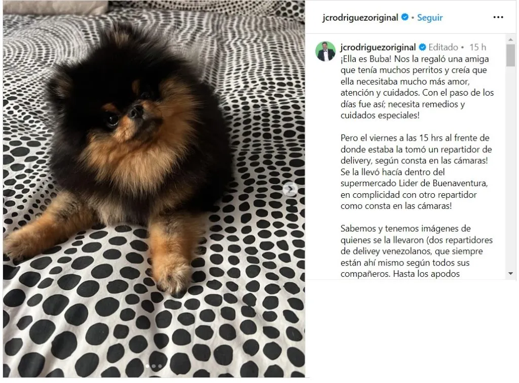Follow the account via Seguir

click(430, 18)
